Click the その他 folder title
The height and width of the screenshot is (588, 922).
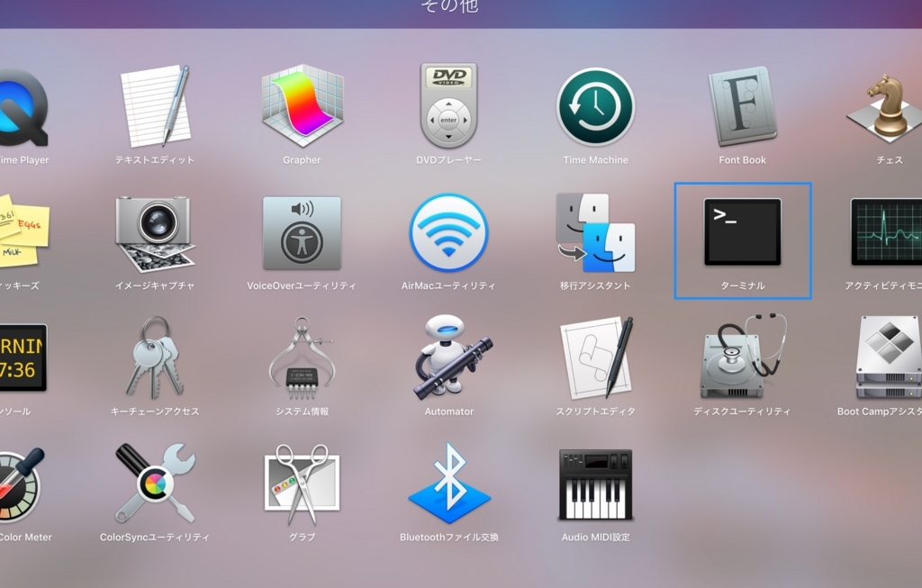coord(450,6)
